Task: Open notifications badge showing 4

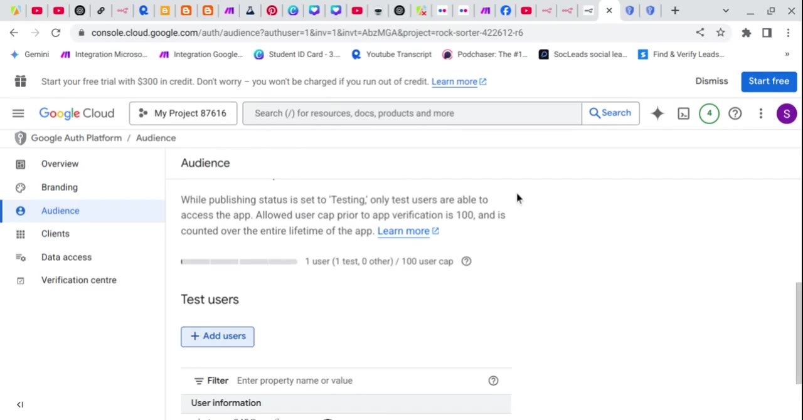Action: tap(710, 113)
